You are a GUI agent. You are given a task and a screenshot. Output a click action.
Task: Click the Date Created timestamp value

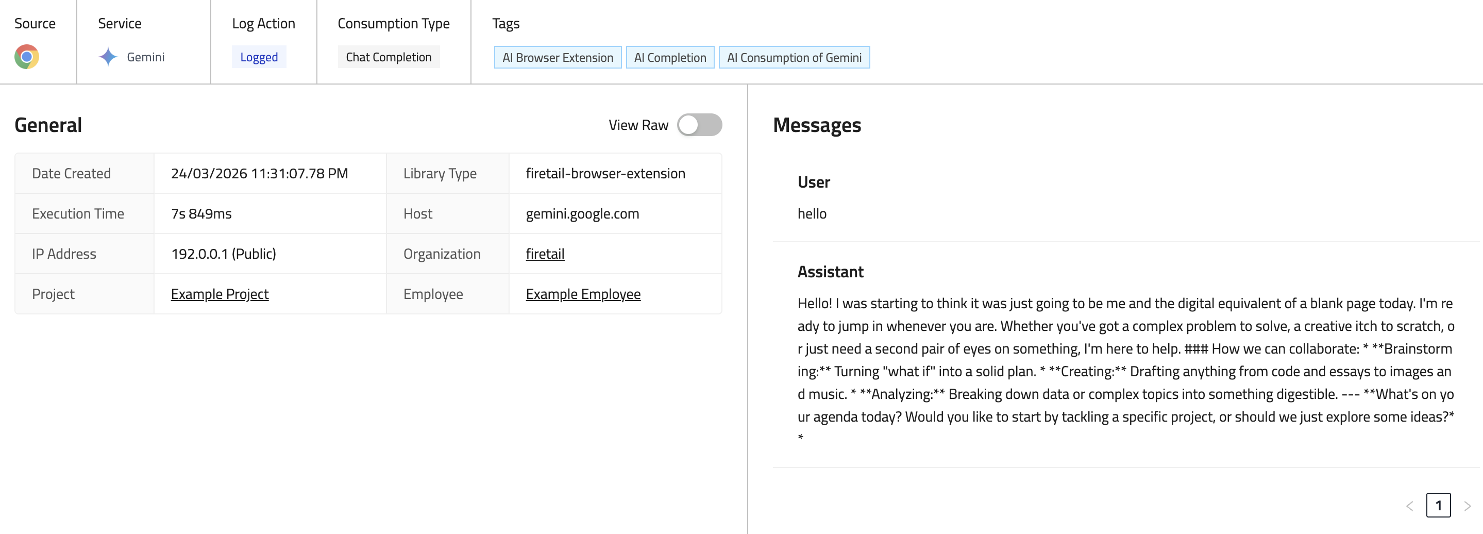[259, 173]
